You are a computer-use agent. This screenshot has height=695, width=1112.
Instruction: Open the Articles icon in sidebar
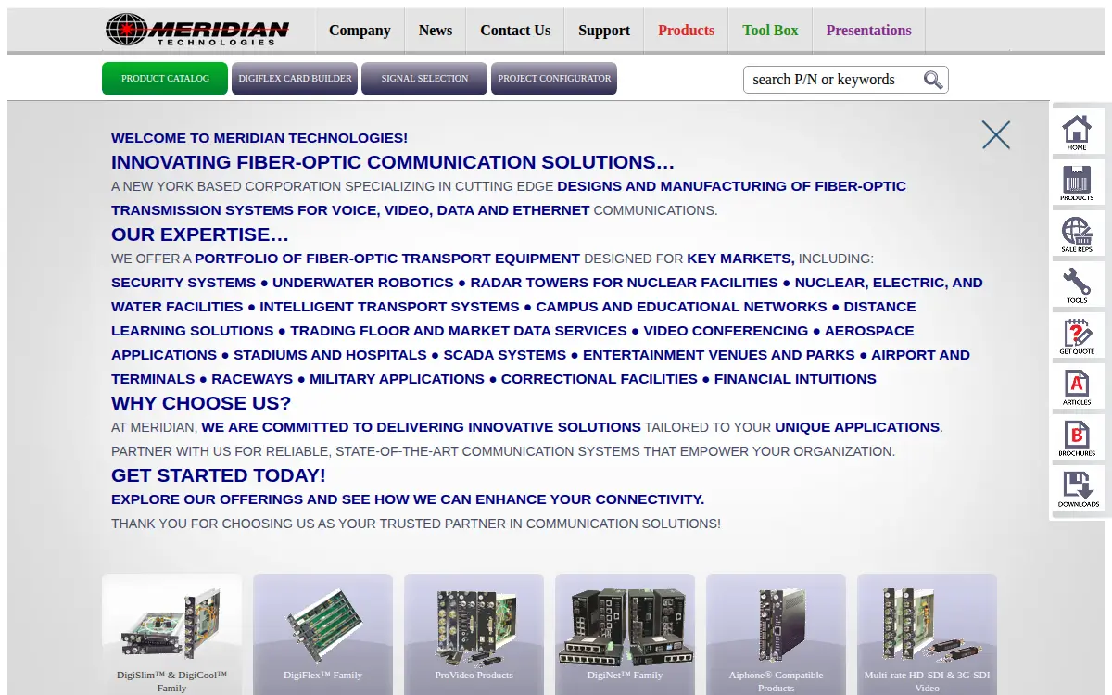point(1077,387)
